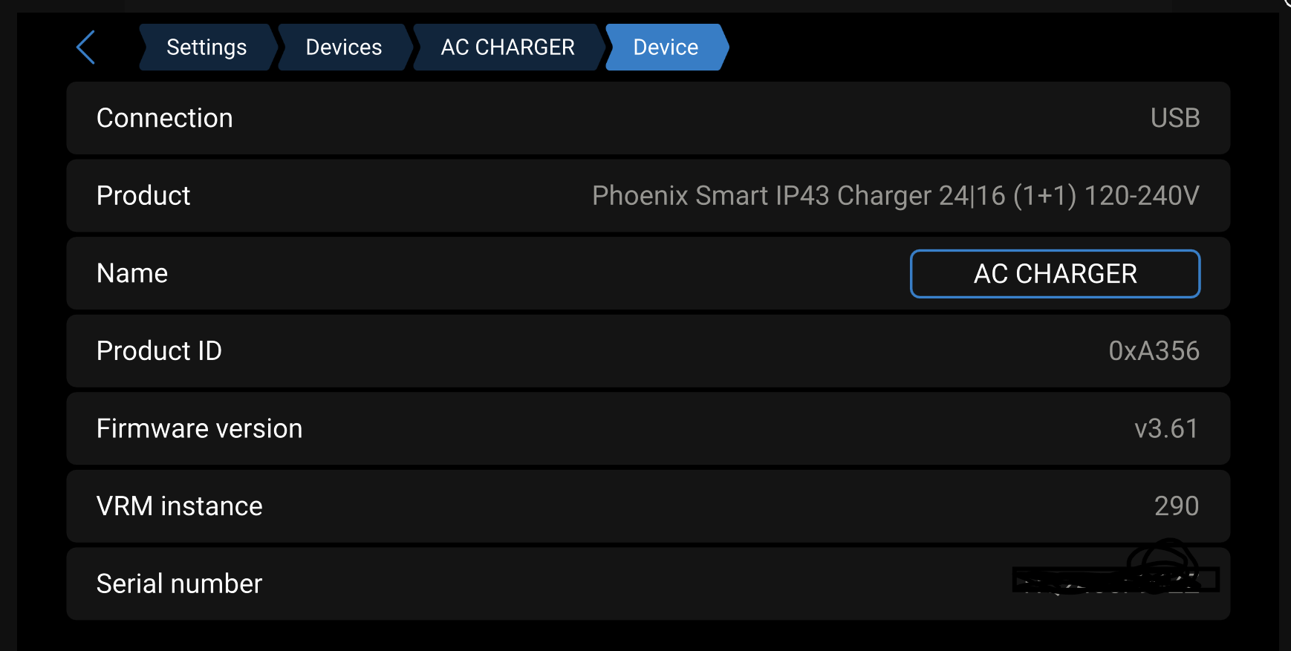Navigate to the AC CHARGER breadcrumb
This screenshot has width=1291, height=651.
[507, 48]
